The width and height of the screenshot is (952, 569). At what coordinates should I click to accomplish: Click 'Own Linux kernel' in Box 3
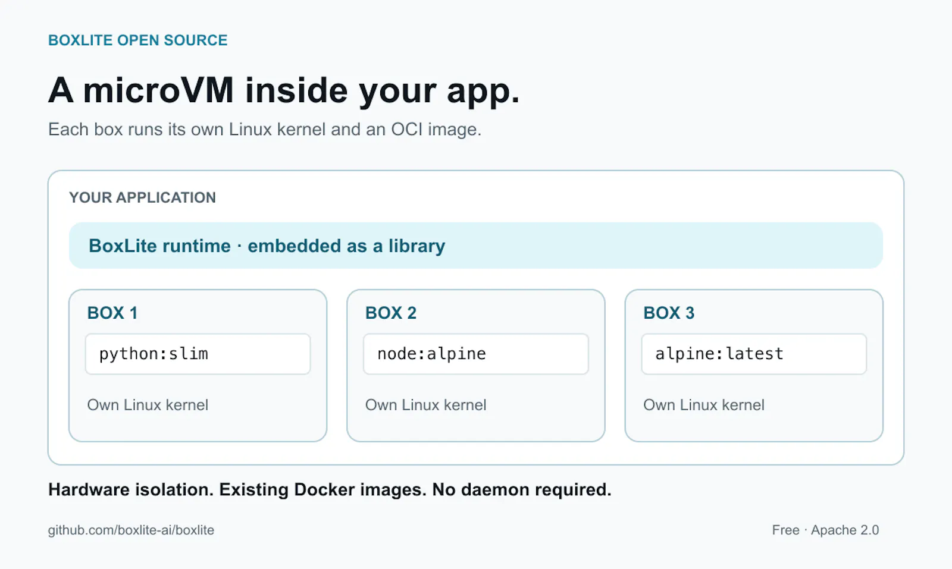[x=704, y=405]
